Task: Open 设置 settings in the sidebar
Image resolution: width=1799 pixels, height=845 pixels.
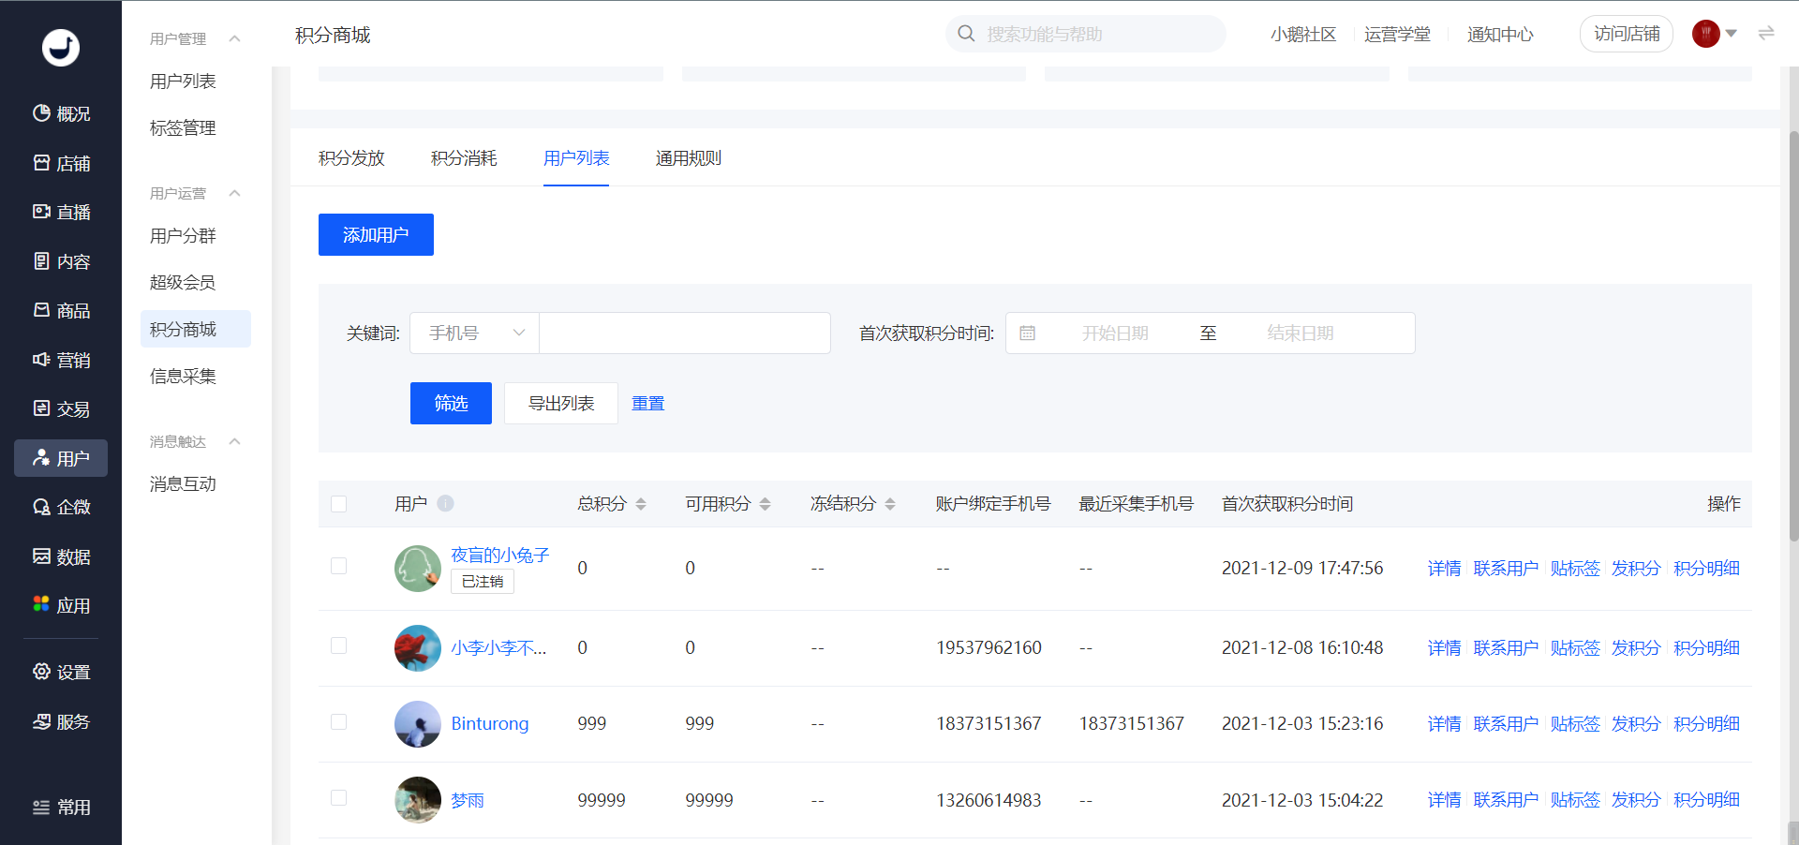Action: click(61, 672)
